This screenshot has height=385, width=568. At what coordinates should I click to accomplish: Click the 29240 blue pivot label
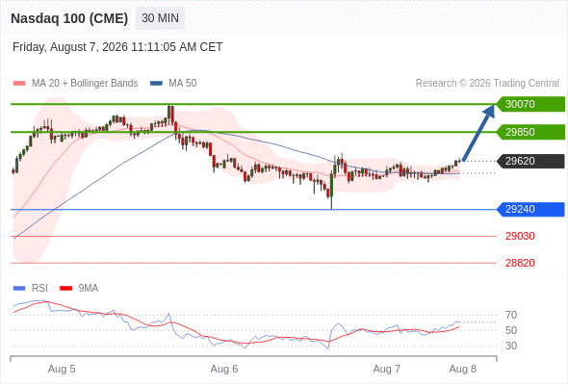(x=530, y=209)
